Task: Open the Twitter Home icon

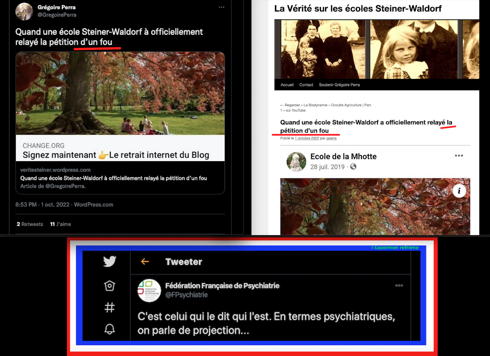Action: [110, 286]
